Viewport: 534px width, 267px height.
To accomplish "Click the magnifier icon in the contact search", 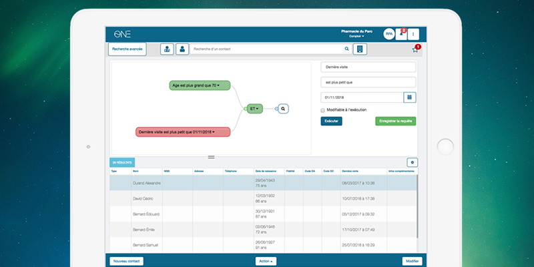I will click(346, 49).
